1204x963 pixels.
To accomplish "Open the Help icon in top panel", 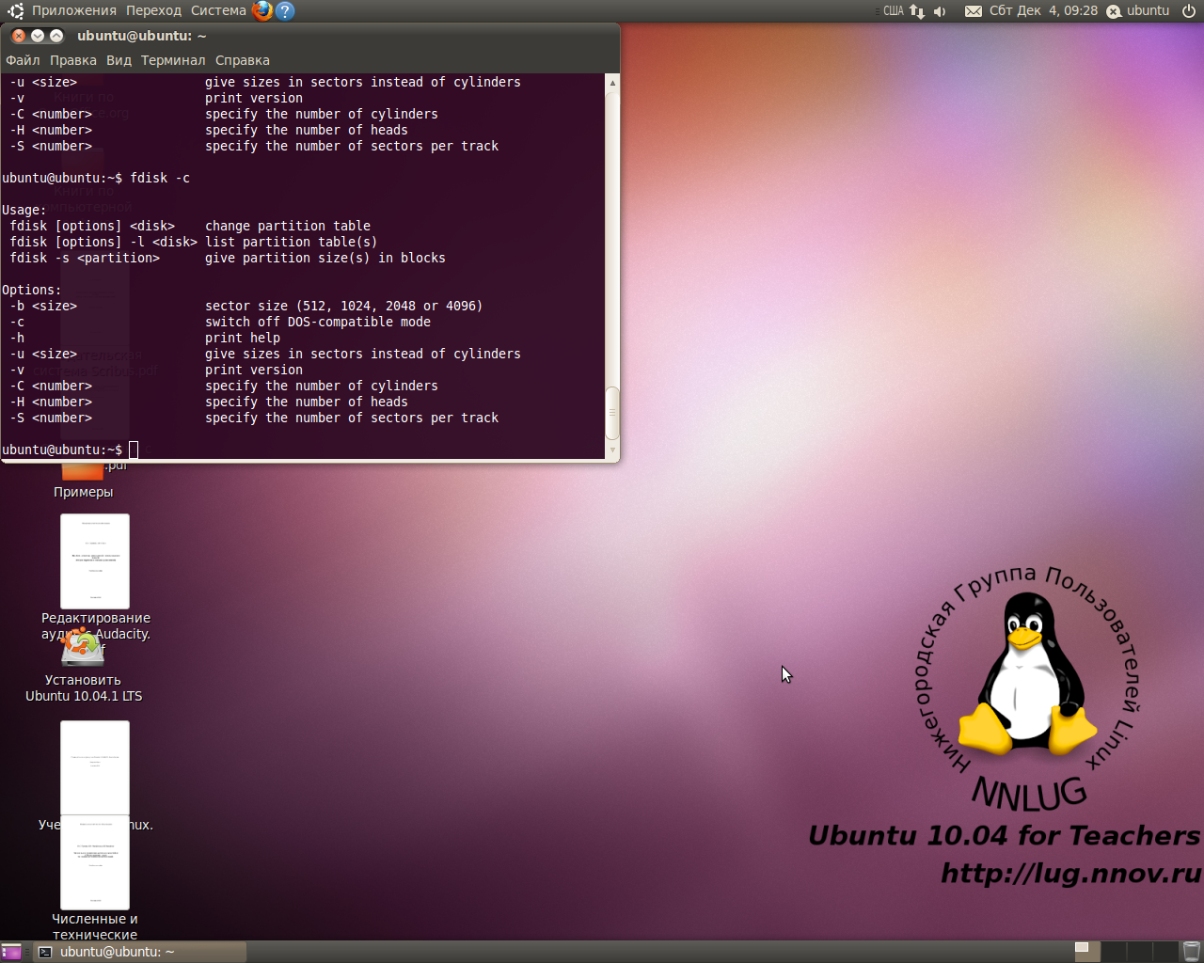I will (x=285, y=11).
